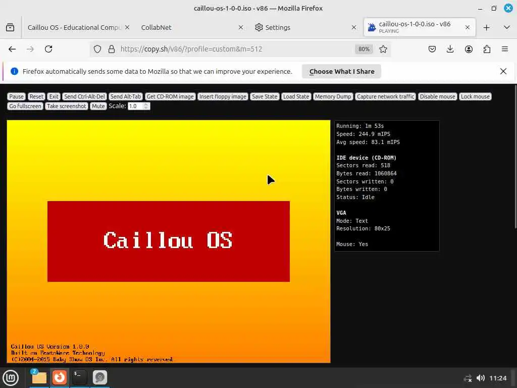Toggle the Lock mouse button
Image resolution: width=517 pixels, height=388 pixels.
[x=475, y=96]
